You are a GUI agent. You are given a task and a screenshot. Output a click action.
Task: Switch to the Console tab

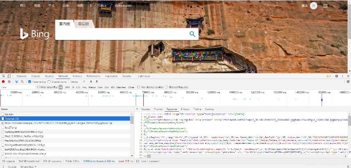pos(36,76)
